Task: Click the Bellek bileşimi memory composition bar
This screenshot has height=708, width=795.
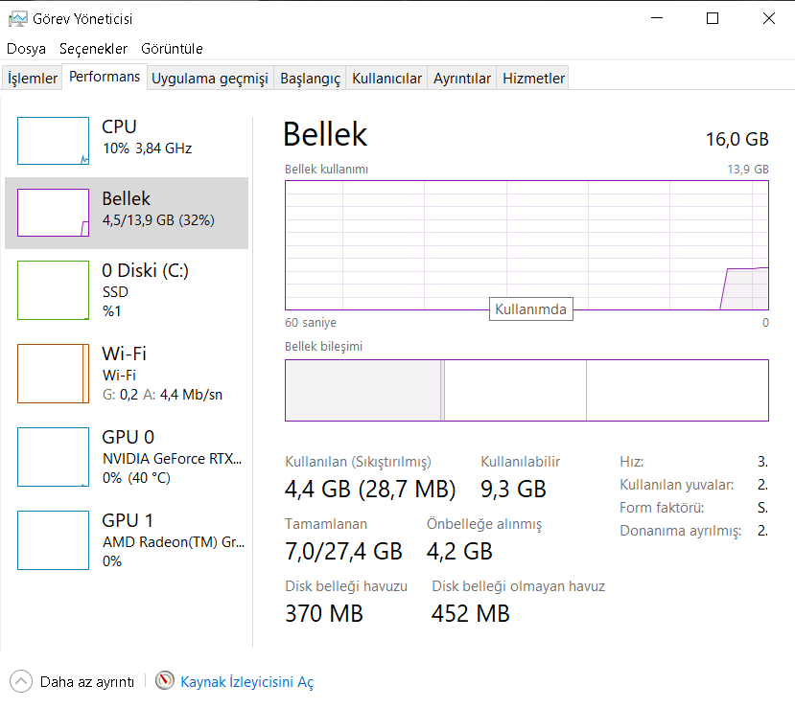Action: coord(526,390)
